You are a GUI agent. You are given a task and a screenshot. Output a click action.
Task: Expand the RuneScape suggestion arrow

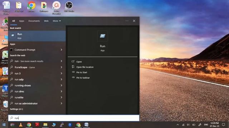(61, 67)
